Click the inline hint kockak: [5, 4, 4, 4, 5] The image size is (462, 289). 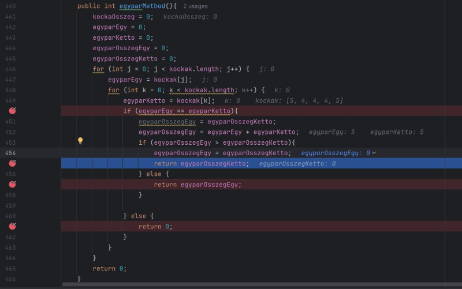tap(299, 100)
